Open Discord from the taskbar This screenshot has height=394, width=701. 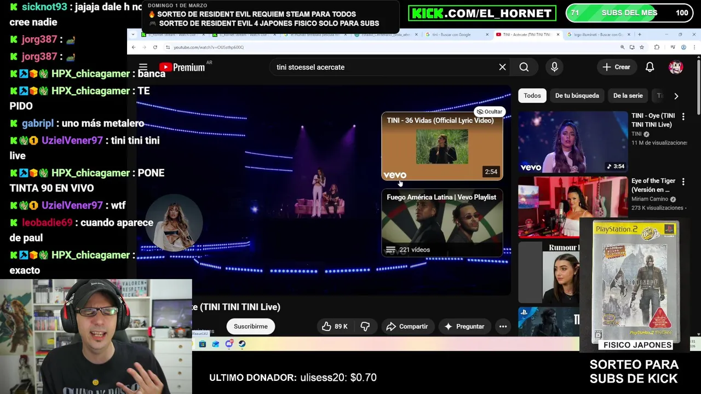[x=229, y=344]
